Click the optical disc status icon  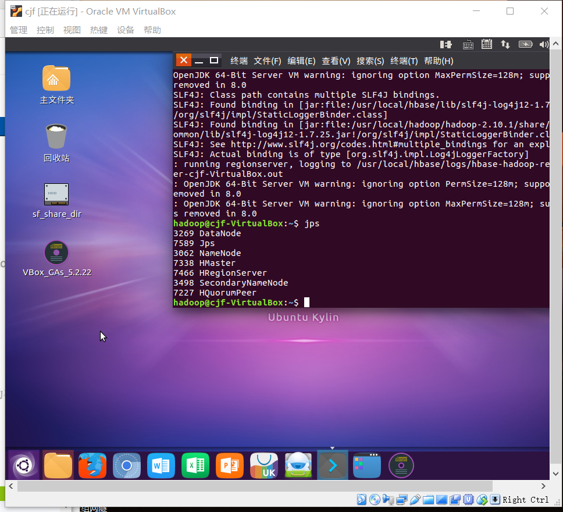point(375,499)
